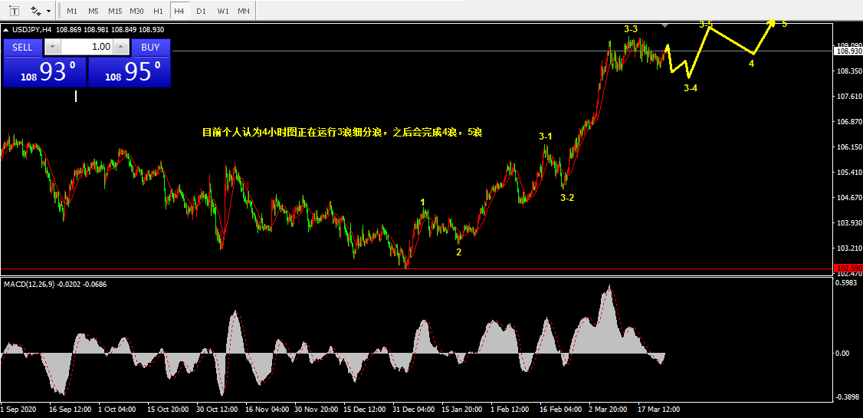
Task: Click the 108 95 buy price panel
Action: pyautogui.click(x=130, y=72)
